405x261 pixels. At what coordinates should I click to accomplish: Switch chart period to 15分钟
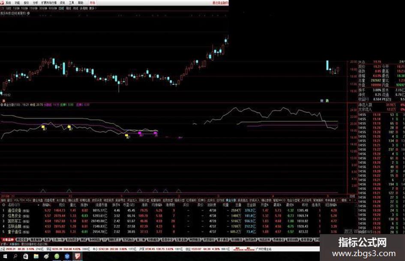(33, 8)
